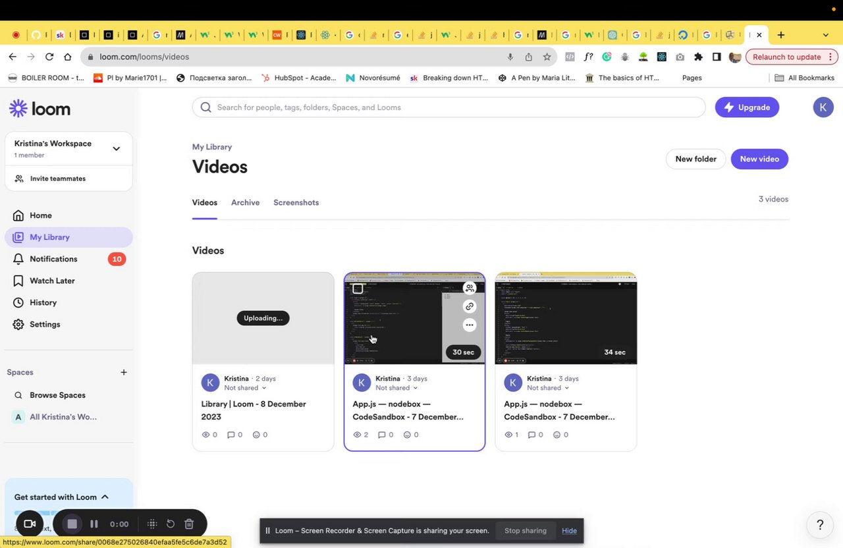Open the Relaunch to update menu dots

coord(832,57)
